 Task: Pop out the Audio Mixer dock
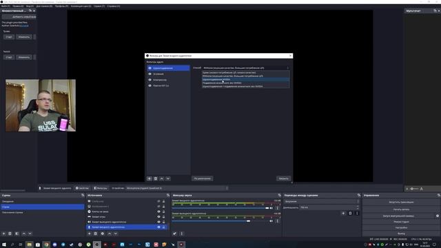tap(279, 195)
